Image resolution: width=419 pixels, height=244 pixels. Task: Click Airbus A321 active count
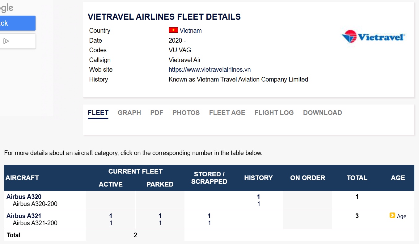(x=111, y=216)
